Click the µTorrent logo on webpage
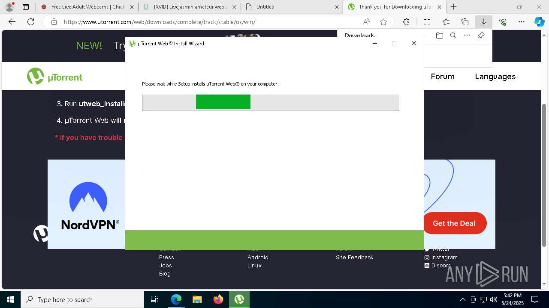This screenshot has width=549, height=308. [x=54, y=77]
